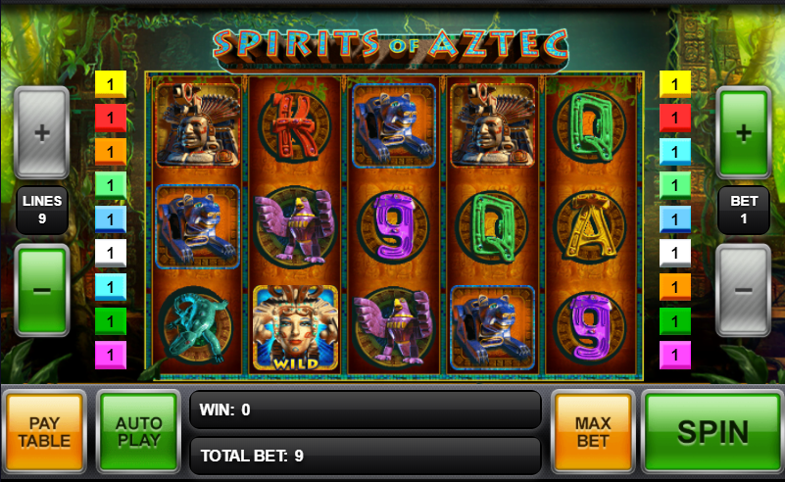Click the Spirits of Aztec title logo
Screen dimensions: 785x482
(x=390, y=46)
